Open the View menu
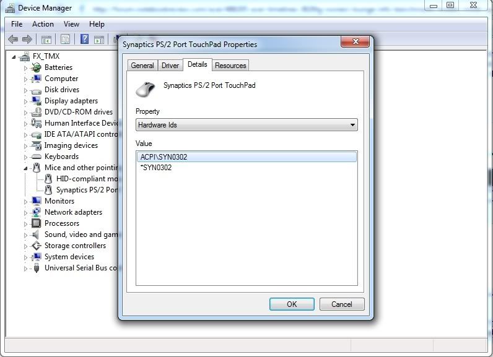Screen dimensions: 493x357 point(71,24)
